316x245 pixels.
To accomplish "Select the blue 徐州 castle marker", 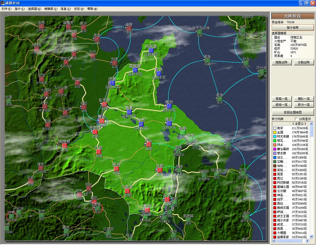I will tap(141, 124).
